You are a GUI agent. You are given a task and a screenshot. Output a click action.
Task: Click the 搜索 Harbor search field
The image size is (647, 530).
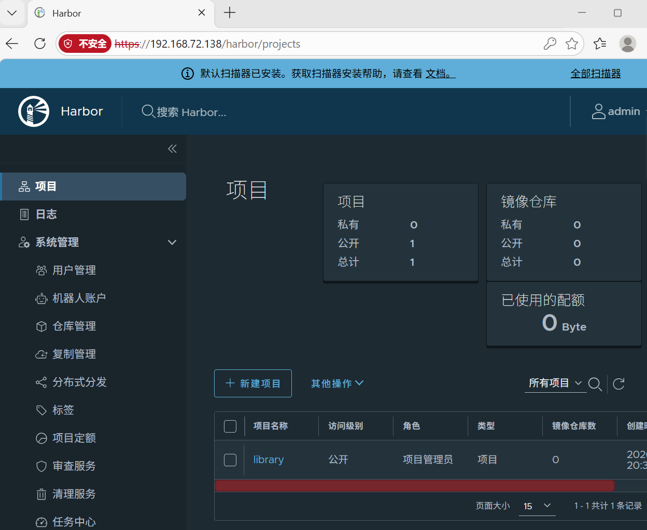point(192,112)
